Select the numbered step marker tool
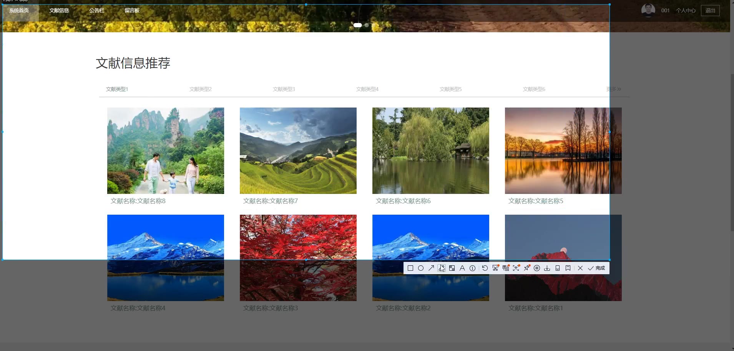The image size is (734, 351). tap(473, 268)
